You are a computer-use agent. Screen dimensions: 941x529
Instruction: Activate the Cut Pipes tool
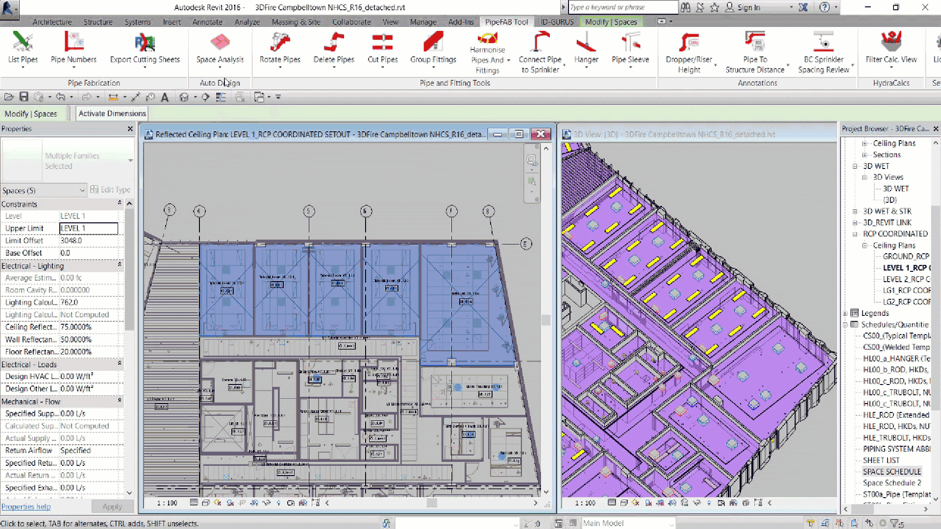coord(382,48)
